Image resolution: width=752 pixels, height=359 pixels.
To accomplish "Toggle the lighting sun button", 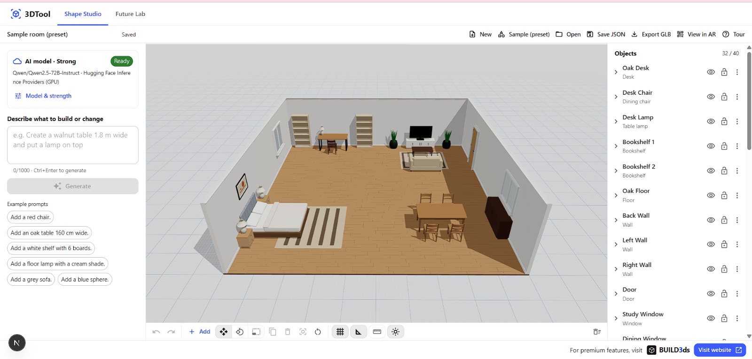I will click(x=396, y=332).
